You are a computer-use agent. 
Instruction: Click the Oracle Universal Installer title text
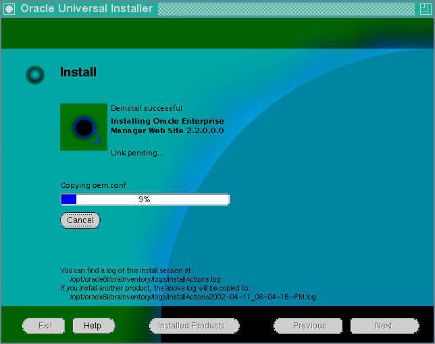[87, 9]
